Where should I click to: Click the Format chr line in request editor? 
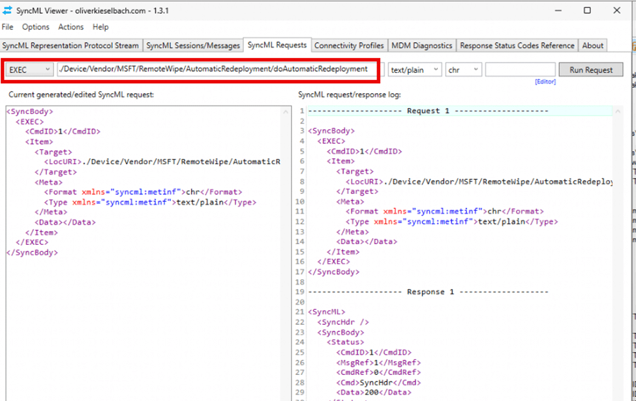143,192
